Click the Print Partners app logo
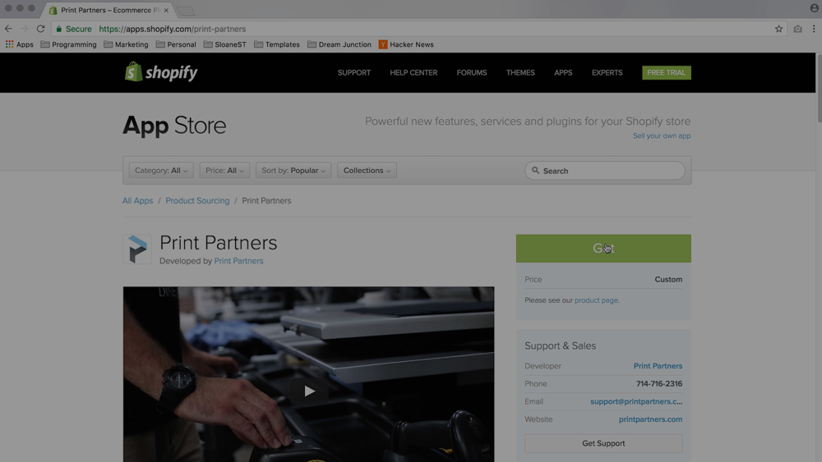Image resolution: width=822 pixels, height=462 pixels. tap(137, 249)
